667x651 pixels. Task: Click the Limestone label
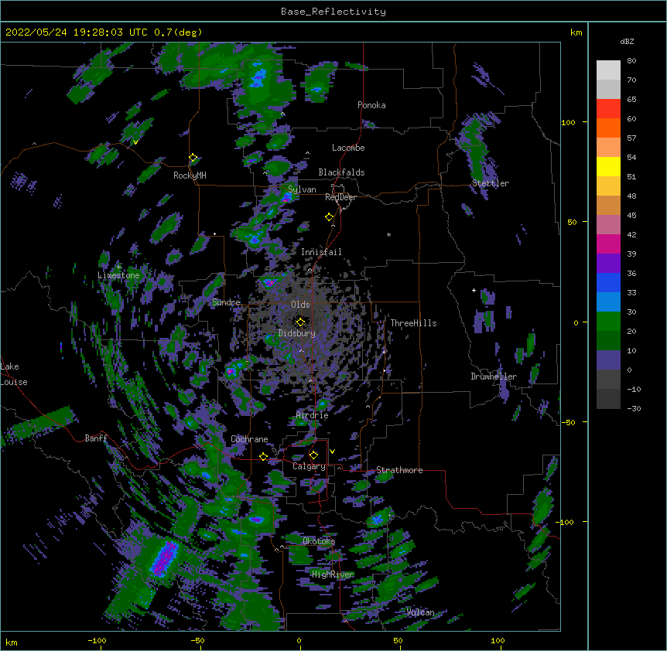118,275
